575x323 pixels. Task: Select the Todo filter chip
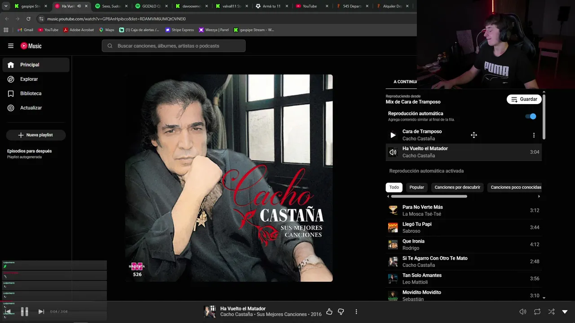click(x=394, y=188)
